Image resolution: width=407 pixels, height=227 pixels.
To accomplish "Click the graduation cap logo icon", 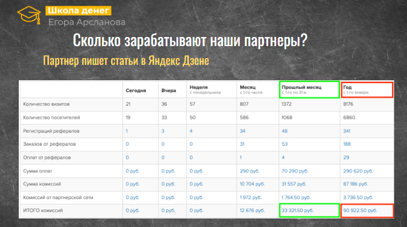I will [x=29, y=15].
